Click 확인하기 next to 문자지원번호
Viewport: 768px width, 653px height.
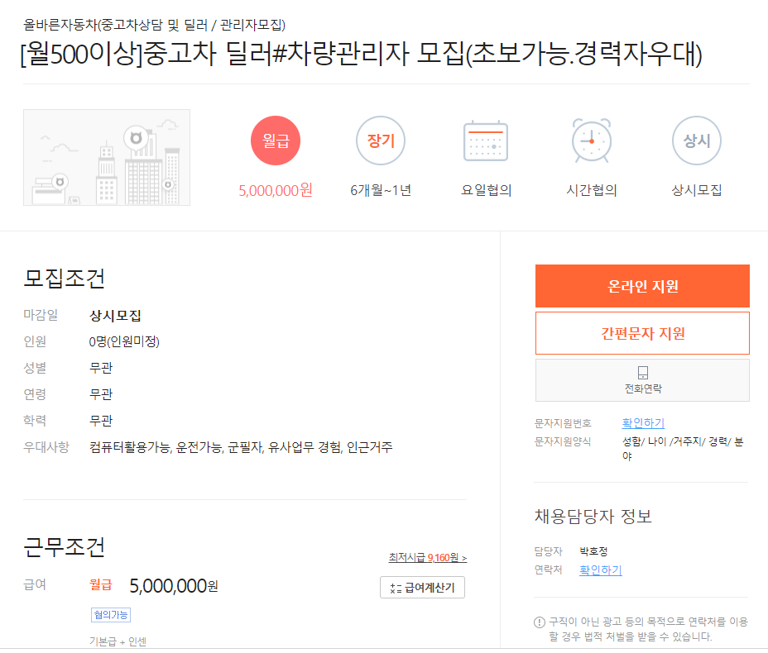(x=643, y=422)
